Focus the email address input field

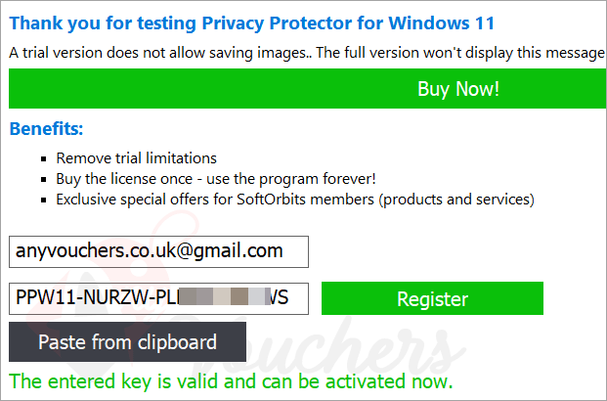coord(158,251)
